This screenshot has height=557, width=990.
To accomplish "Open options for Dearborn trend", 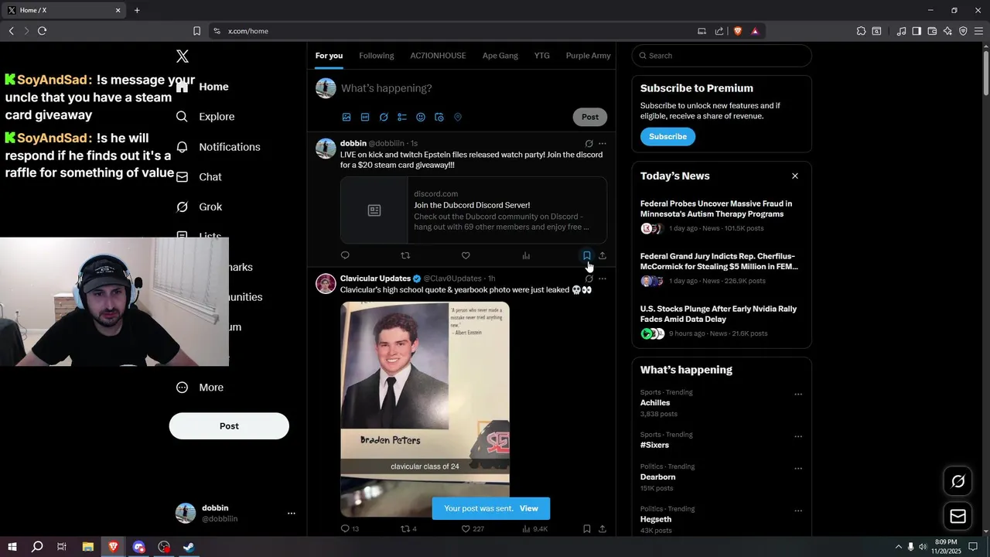I will (x=798, y=469).
